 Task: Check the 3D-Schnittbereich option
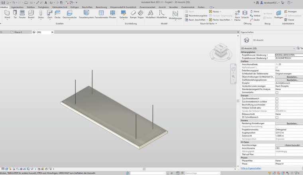(x=277, y=117)
